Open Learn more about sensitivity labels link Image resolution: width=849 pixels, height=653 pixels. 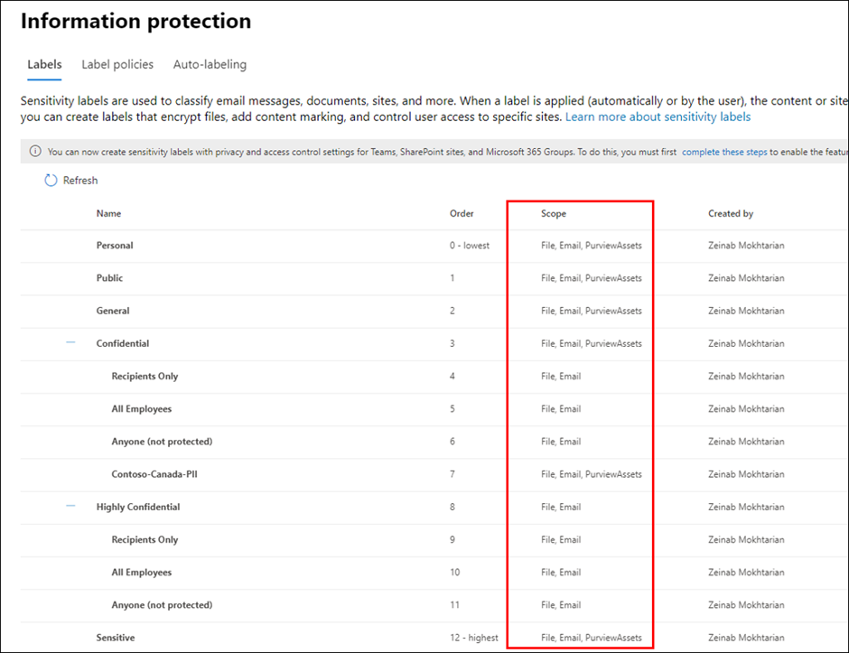(x=658, y=117)
